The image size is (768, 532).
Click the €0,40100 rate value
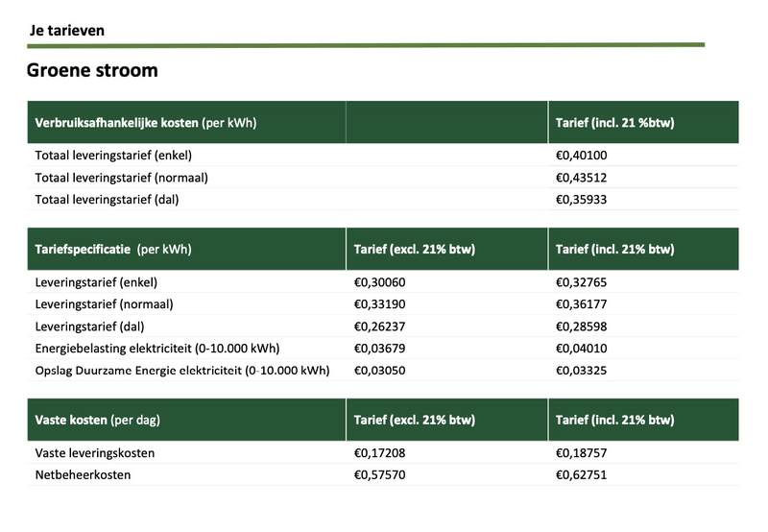point(582,155)
